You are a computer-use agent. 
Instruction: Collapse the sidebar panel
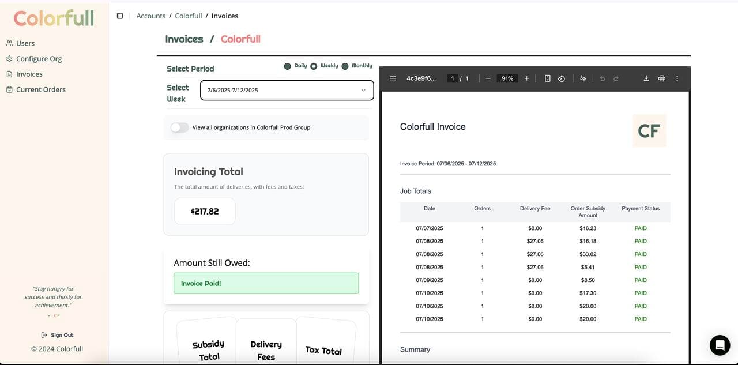point(119,15)
